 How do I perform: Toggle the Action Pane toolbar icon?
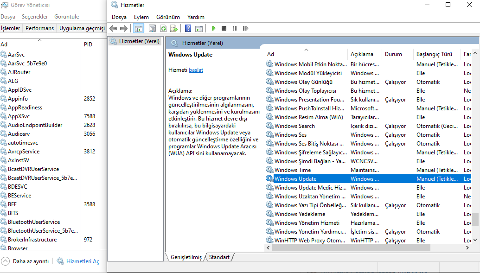click(x=199, y=28)
